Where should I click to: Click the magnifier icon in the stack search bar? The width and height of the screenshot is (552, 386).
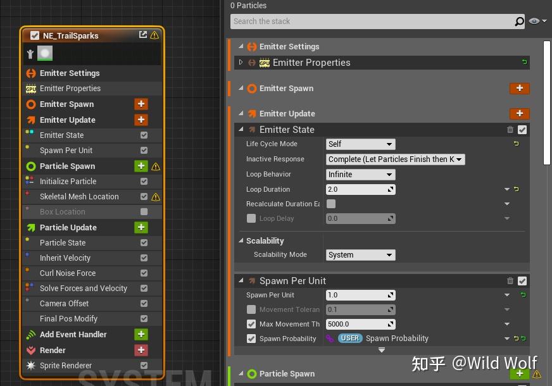tap(520, 21)
